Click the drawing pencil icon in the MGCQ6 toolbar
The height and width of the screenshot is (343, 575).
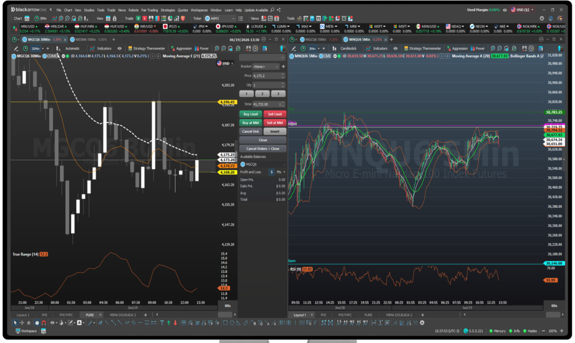click(16, 48)
